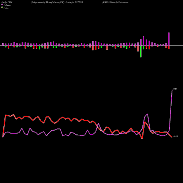The height and width of the screenshot is (183, 183).
Task: Click the Price legend swatch
Action: click(x=2, y=8)
